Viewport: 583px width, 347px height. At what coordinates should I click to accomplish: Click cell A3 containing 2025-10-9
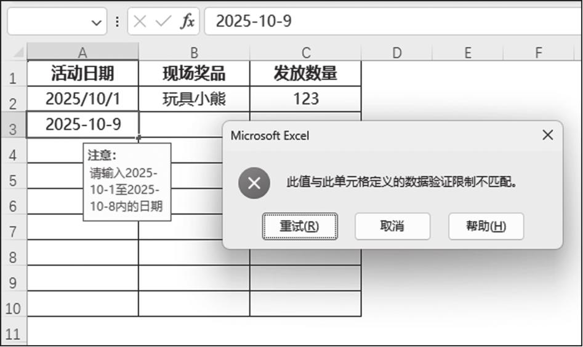point(82,124)
